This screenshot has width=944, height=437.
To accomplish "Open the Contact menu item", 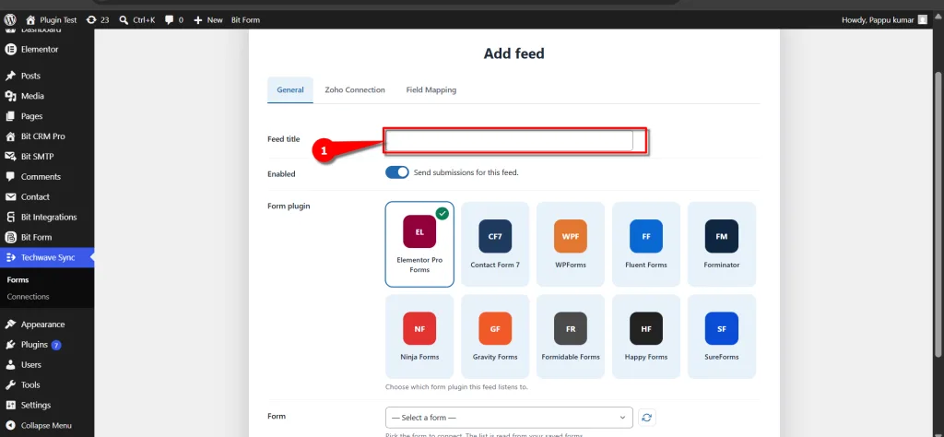I will [47, 196].
